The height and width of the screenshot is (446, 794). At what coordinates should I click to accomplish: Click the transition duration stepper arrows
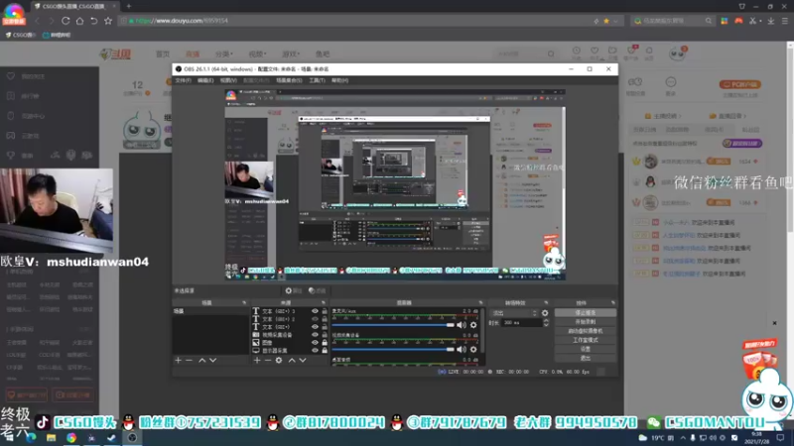pos(546,323)
